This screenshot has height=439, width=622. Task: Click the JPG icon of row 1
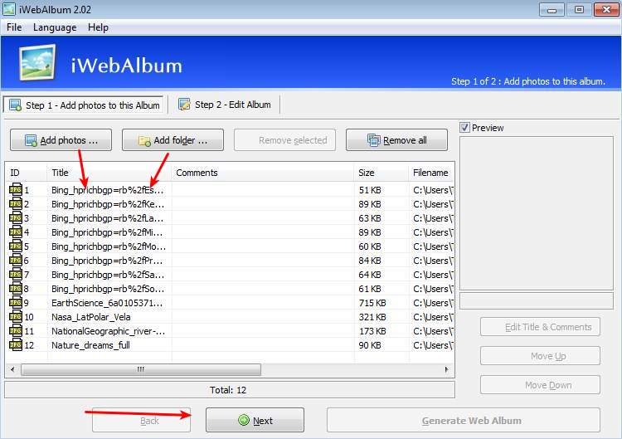(x=16, y=189)
